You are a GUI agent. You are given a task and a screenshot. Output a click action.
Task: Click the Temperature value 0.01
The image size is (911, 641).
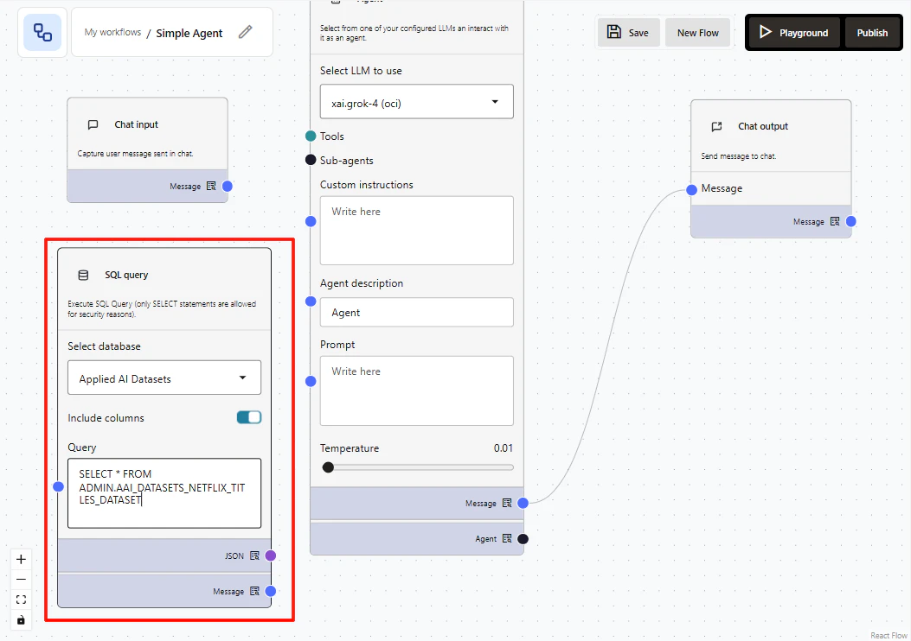click(504, 447)
